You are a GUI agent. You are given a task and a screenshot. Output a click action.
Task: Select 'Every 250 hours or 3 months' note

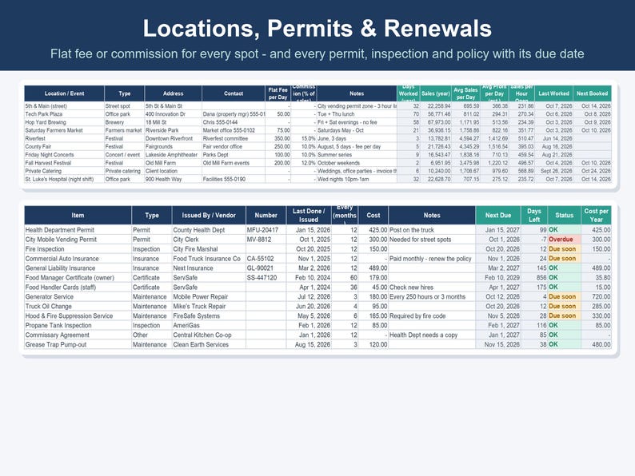click(x=432, y=297)
